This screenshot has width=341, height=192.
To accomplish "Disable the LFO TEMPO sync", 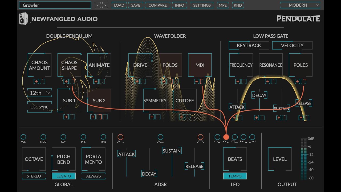I will click(235, 176).
